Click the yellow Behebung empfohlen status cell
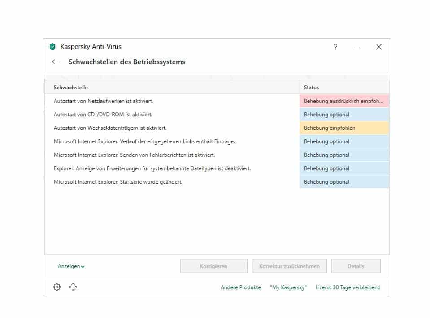This screenshot has width=430, height=318. [344, 128]
